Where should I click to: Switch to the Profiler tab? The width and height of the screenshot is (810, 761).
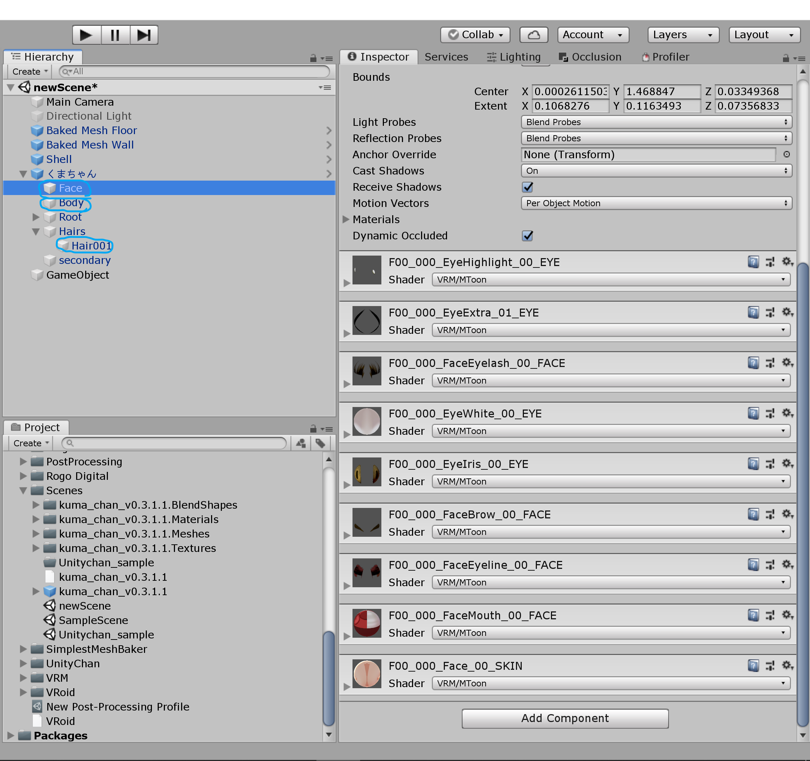point(665,57)
